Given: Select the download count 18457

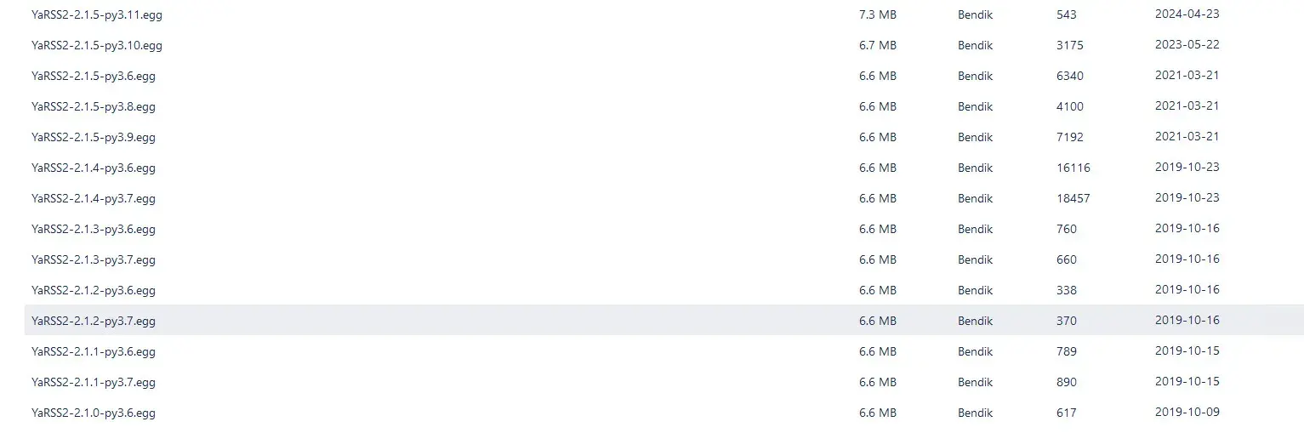Looking at the screenshot, I should (x=1073, y=198).
